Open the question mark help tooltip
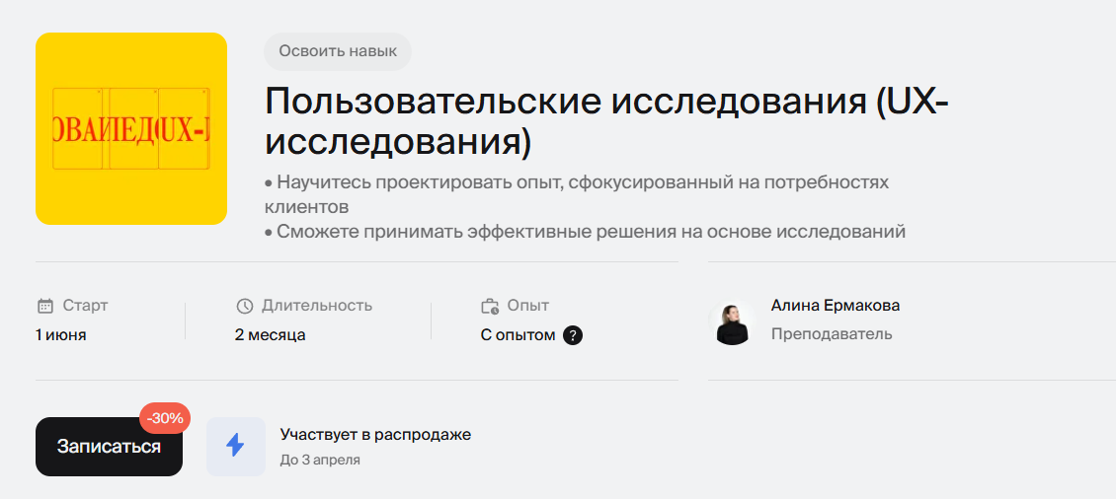Viewport: 1116px width, 499px height. click(573, 335)
